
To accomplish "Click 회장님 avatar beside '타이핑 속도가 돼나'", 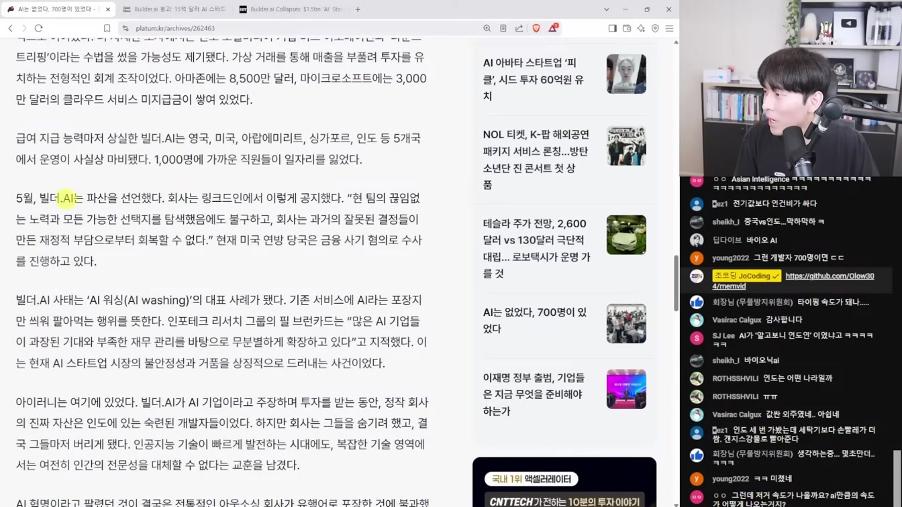I will point(697,302).
